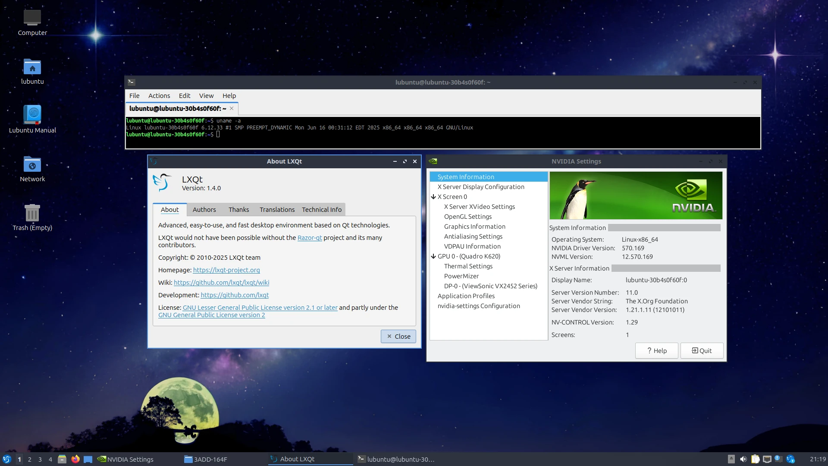Open the Lubuntu start menu icon

(6, 459)
